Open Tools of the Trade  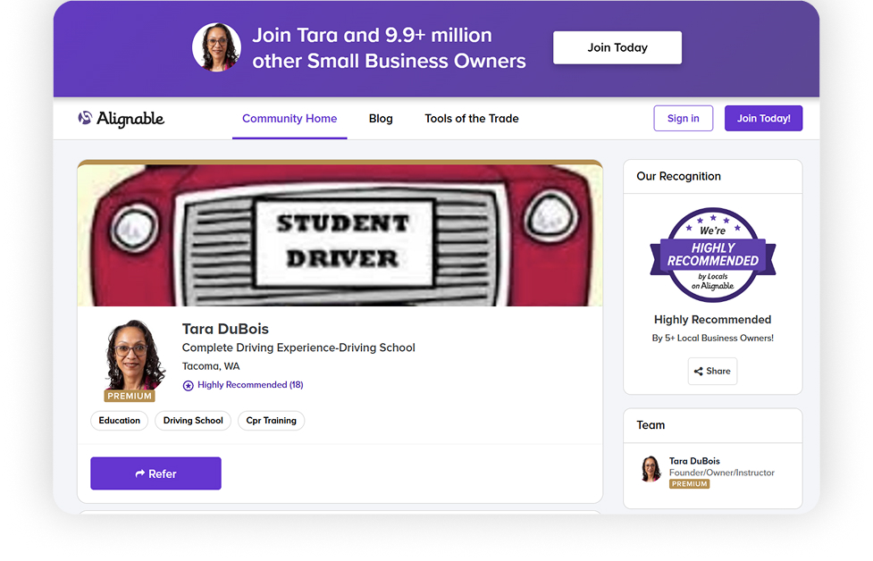click(471, 118)
